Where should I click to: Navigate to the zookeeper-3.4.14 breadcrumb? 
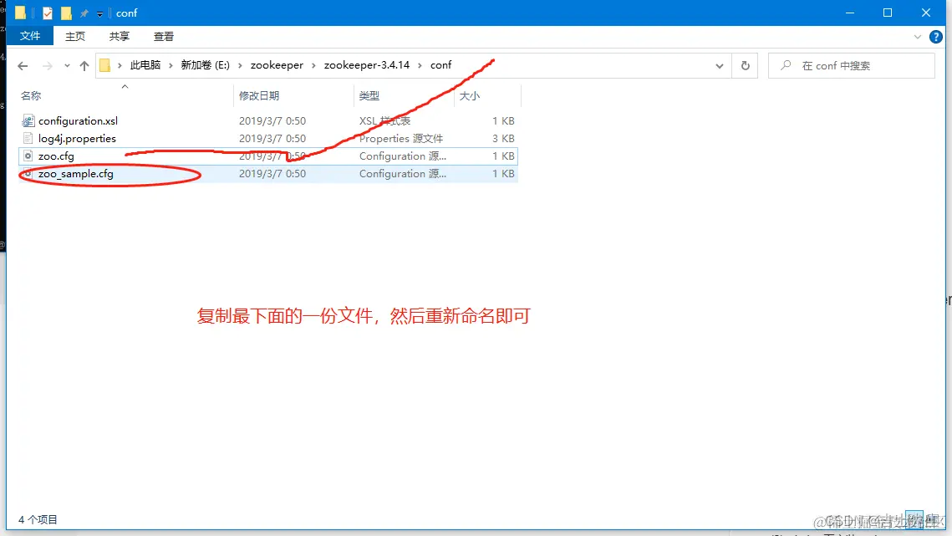367,65
